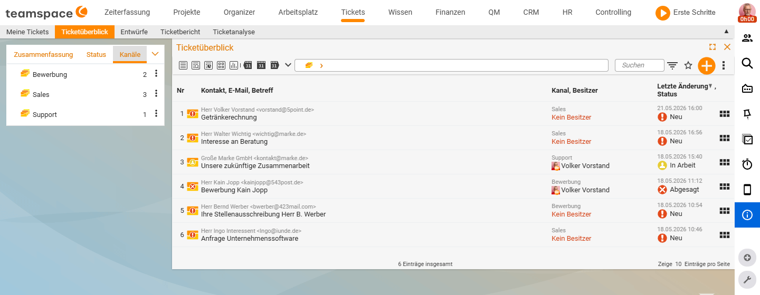Viewport: 760px width, 295px height.
Task: Open the search magnifier in right sidebar
Action: pyautogui.click(x=747, y=63)
